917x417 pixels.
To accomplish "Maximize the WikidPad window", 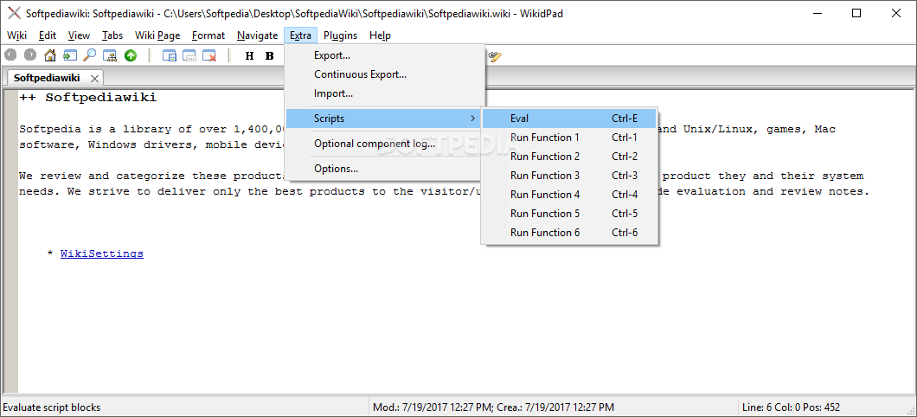I will [x=856, y=14].
